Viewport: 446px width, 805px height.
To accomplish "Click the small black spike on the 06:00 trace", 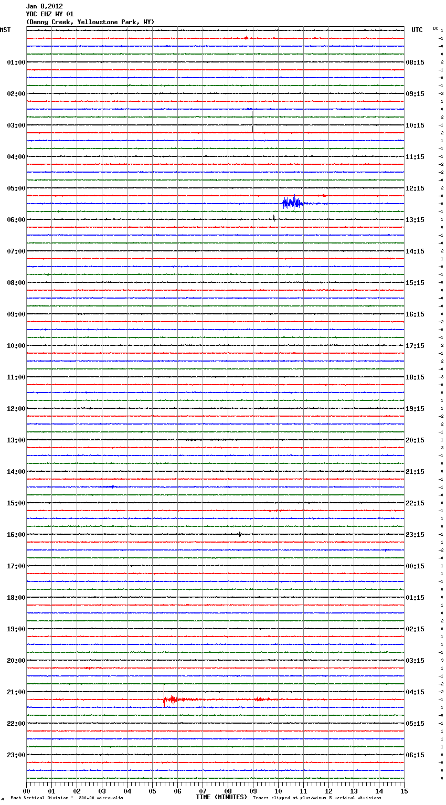I will (x=274, y=218).
